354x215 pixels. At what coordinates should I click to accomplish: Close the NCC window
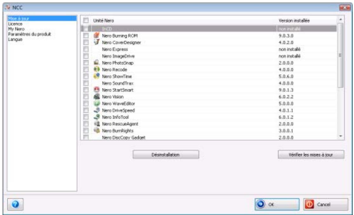345,8
